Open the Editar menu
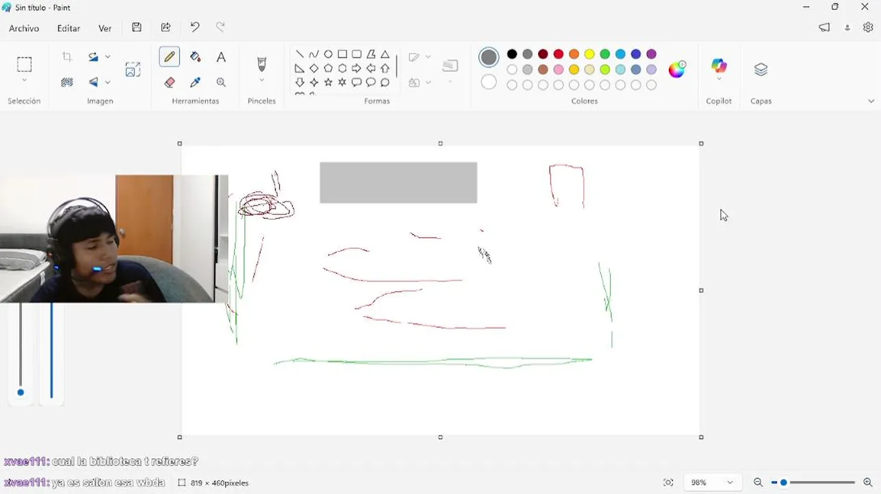The image size is (881, 494). coord(69,28)
